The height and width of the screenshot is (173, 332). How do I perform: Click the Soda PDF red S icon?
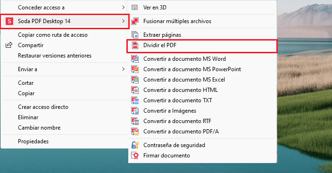click(9, 21)
